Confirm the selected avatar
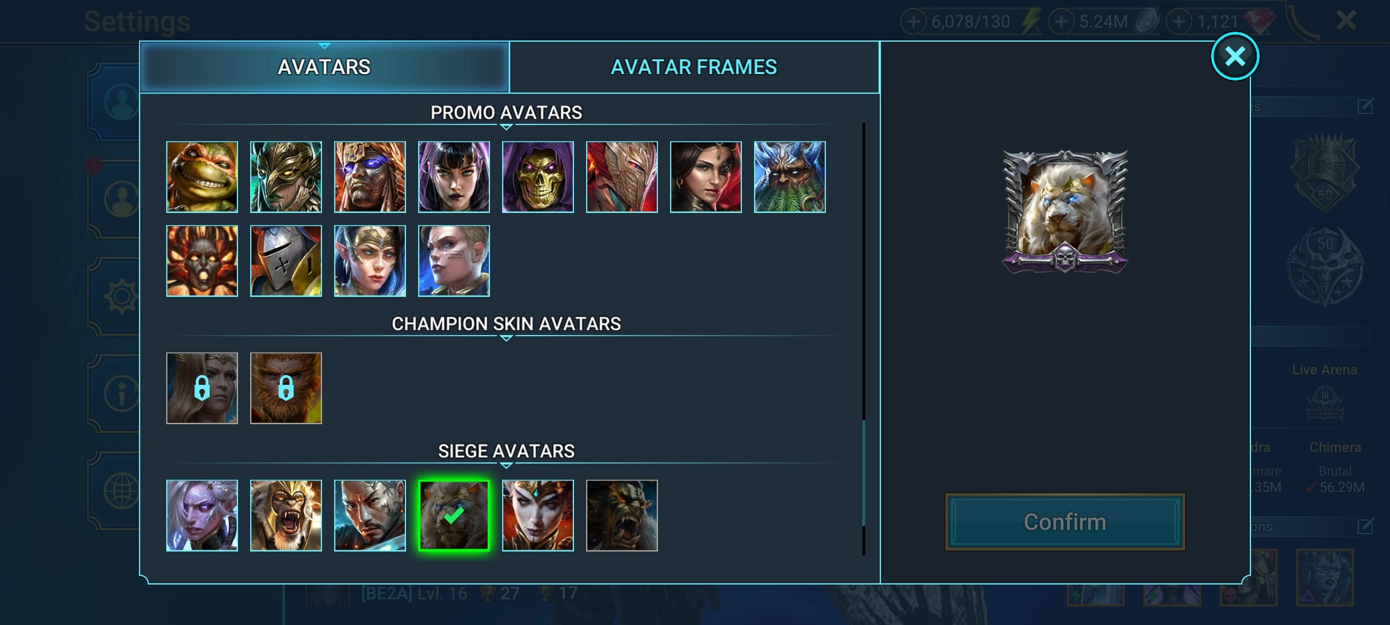 click(1065, 522)
